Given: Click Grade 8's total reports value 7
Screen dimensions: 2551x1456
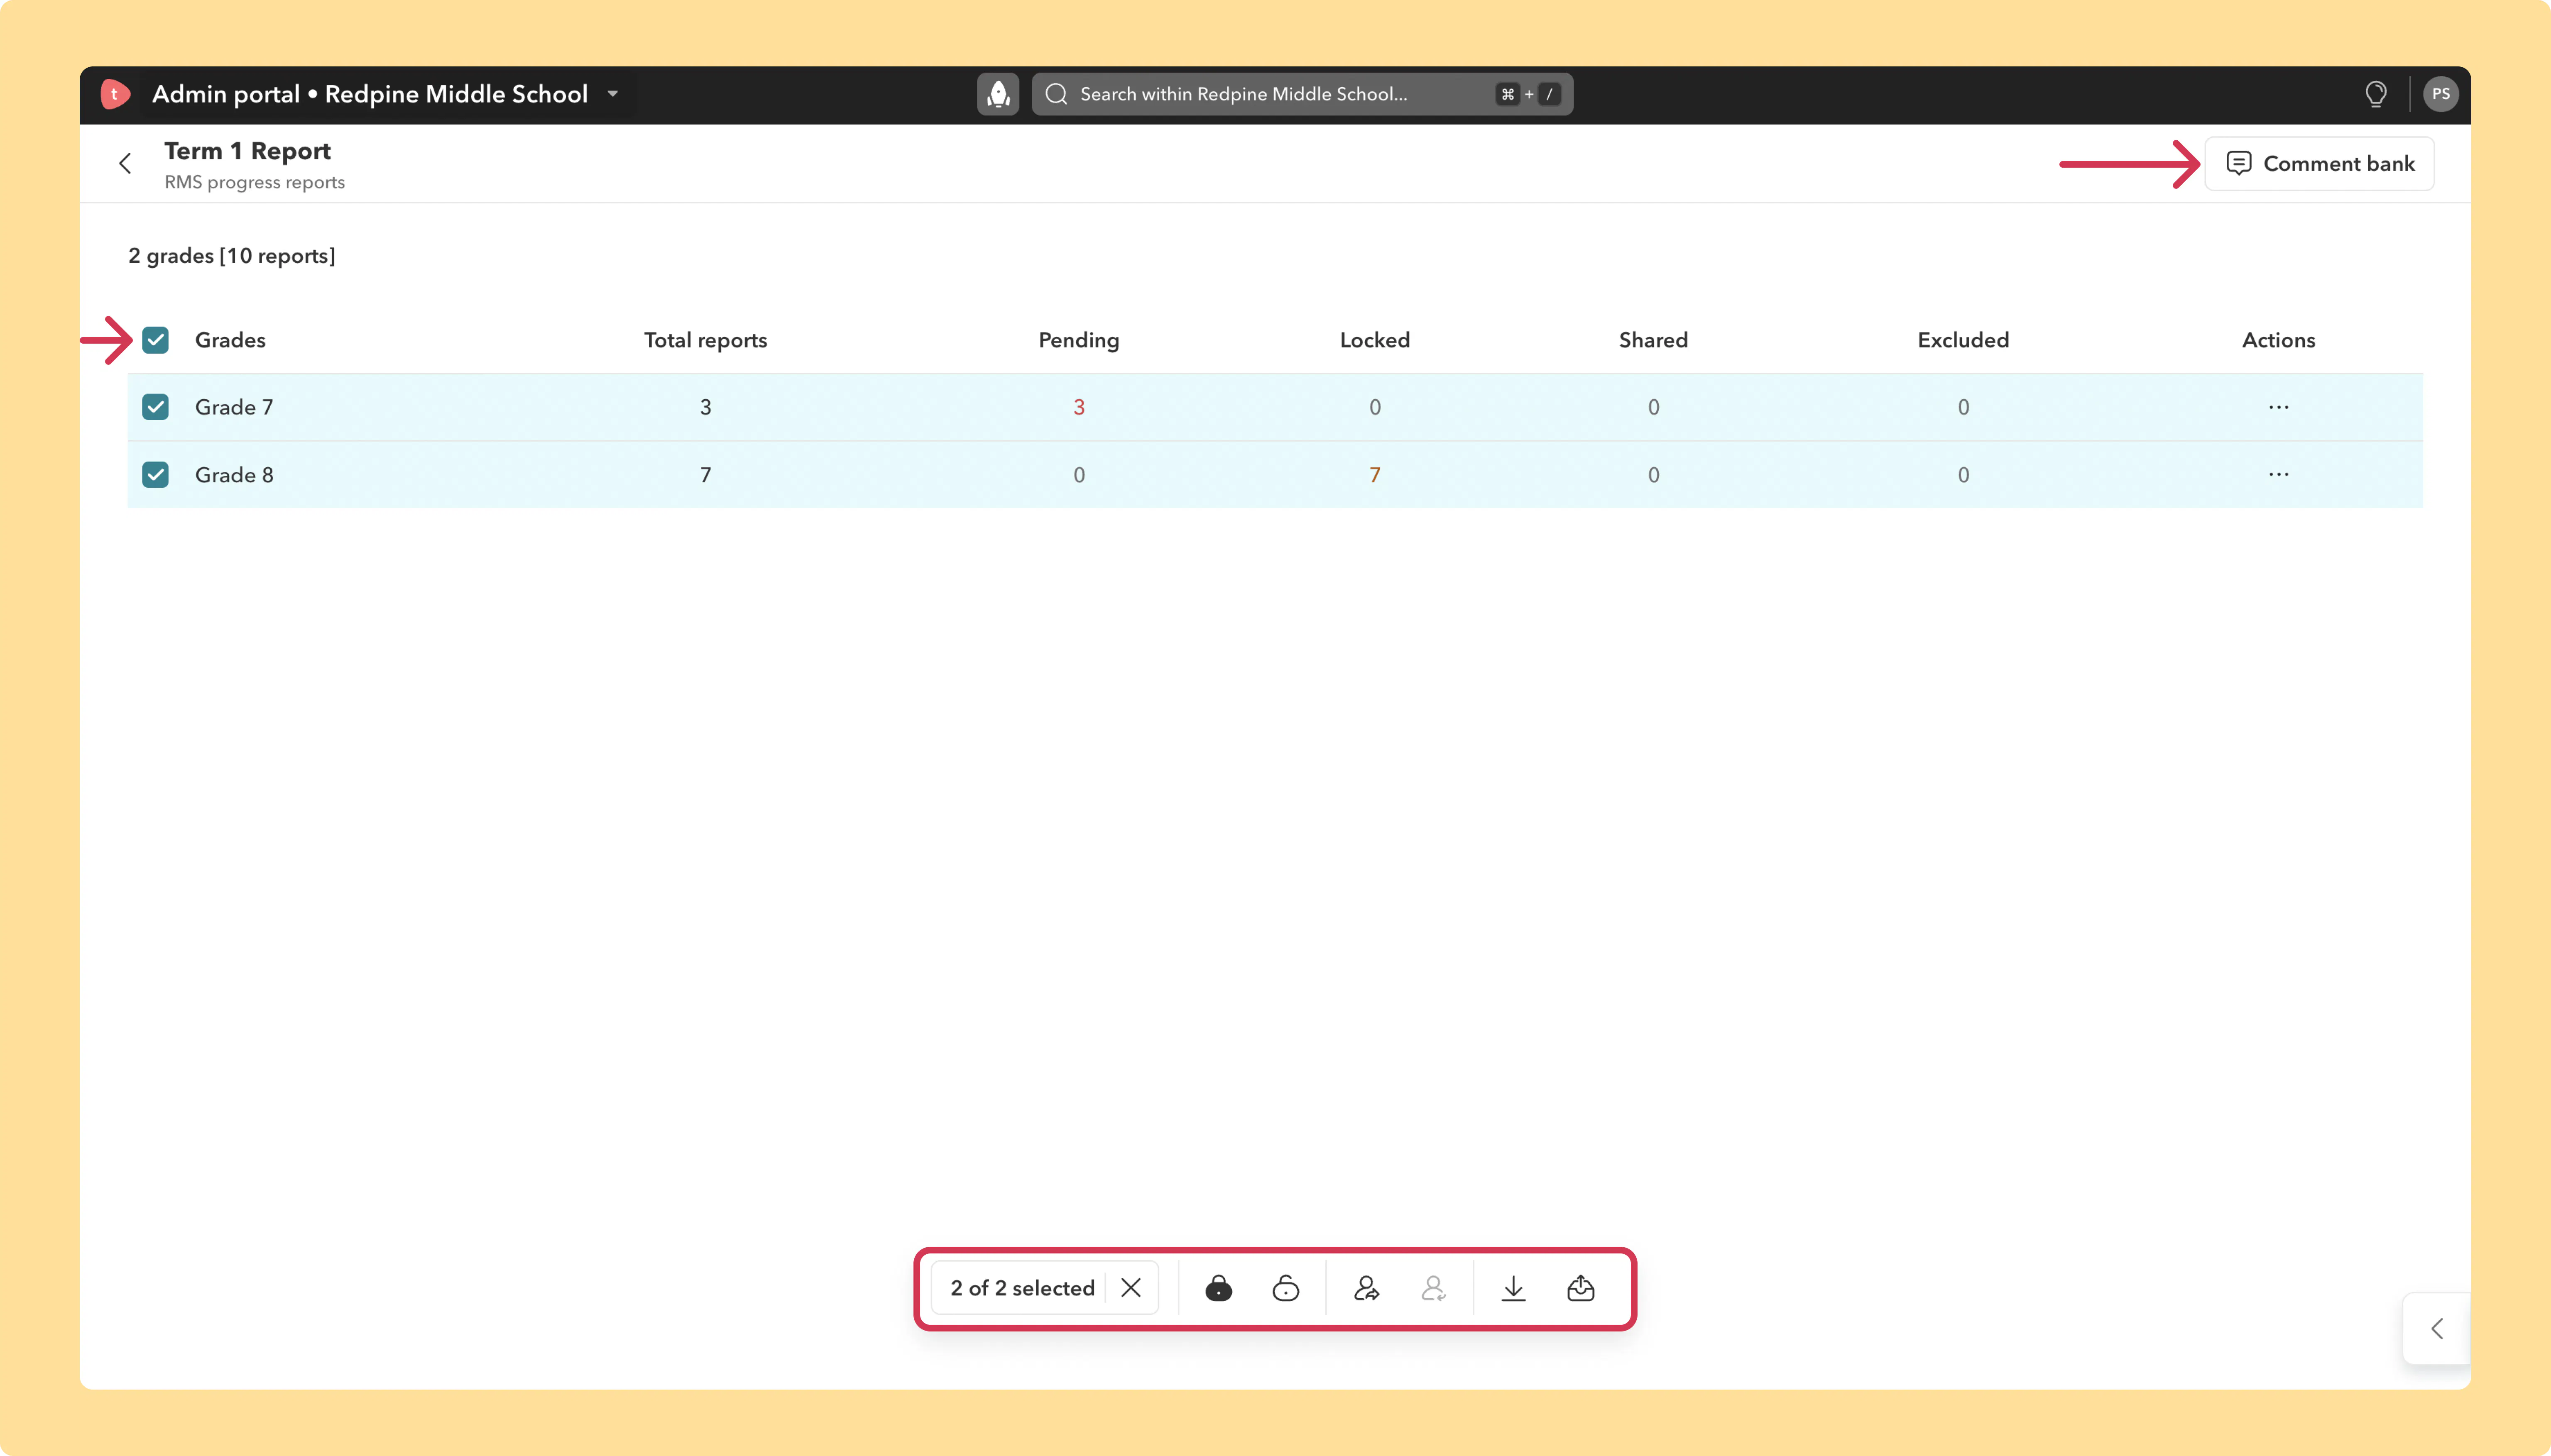Looking at the screenshot, I should coord(705,474).
